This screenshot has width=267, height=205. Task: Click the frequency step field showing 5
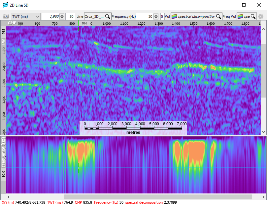coord(162,16)
